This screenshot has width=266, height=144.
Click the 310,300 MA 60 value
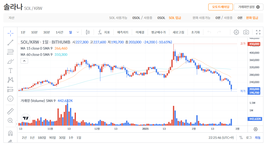[61, 55]
